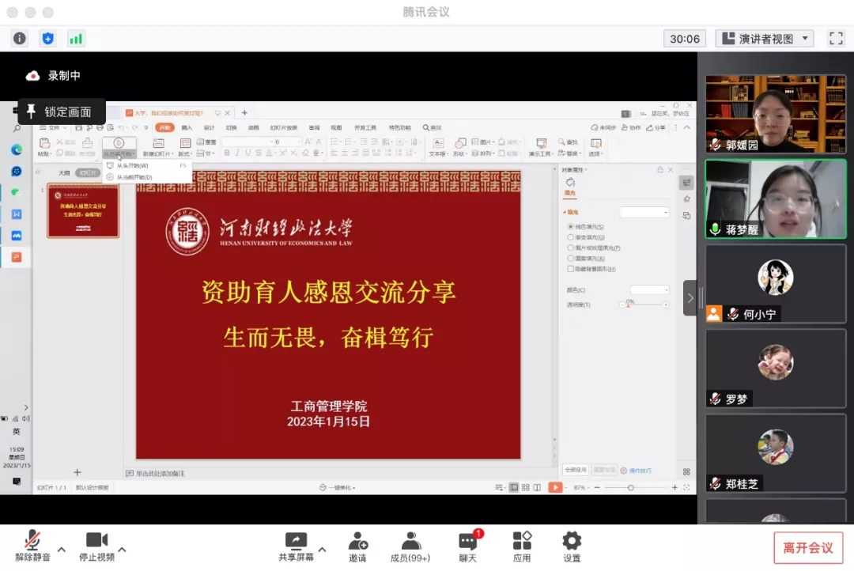Image resolution: width=854 pixels, height=571 pixels.
Task: Show the Members (成员) list
Action: coord(410,546)
